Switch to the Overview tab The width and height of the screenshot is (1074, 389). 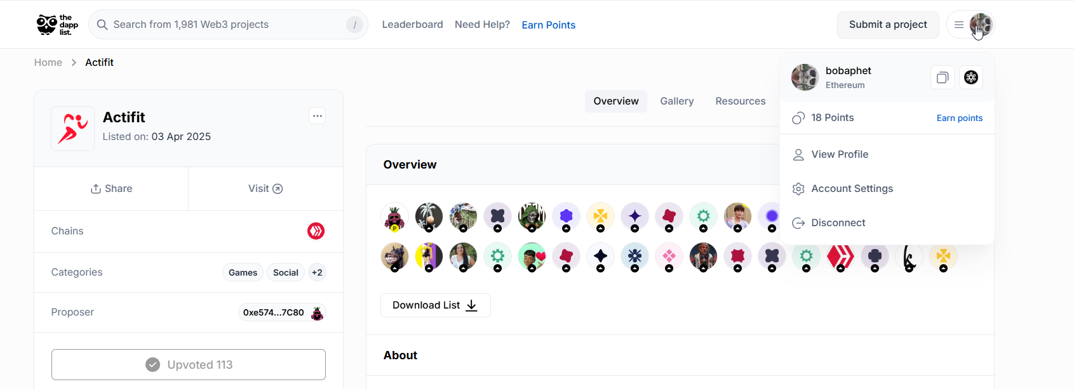(616, 101)
